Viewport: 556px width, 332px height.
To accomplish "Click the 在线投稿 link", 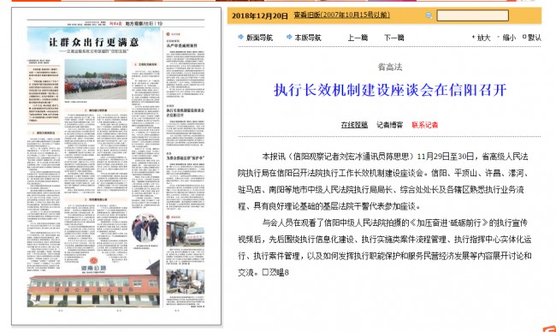I will [354, 125].
